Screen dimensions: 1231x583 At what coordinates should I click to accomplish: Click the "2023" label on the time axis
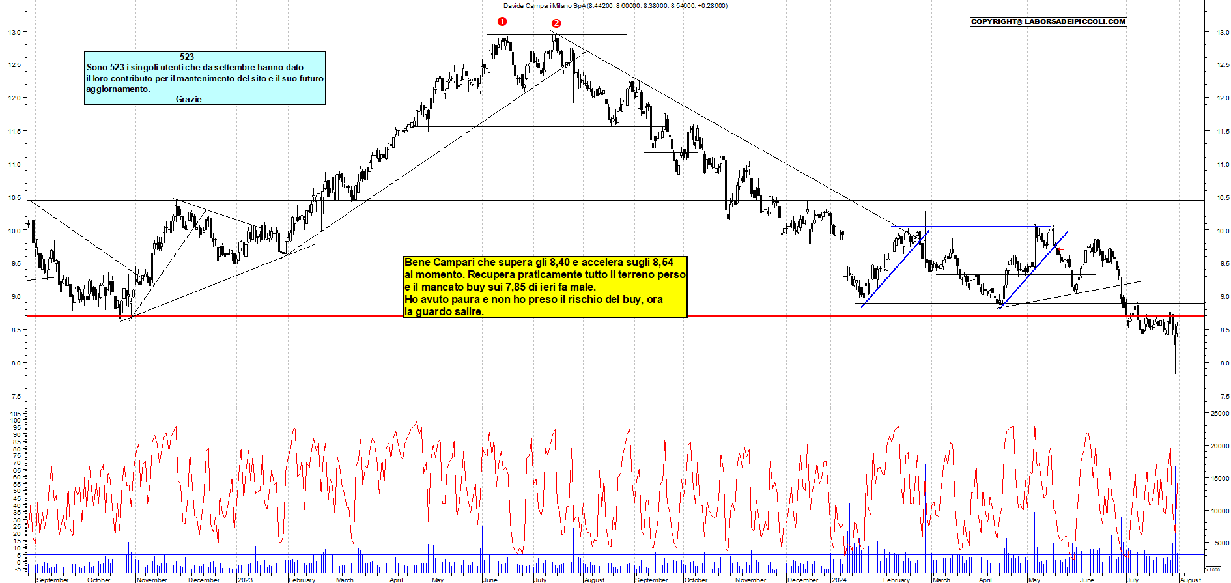point(245,579)
